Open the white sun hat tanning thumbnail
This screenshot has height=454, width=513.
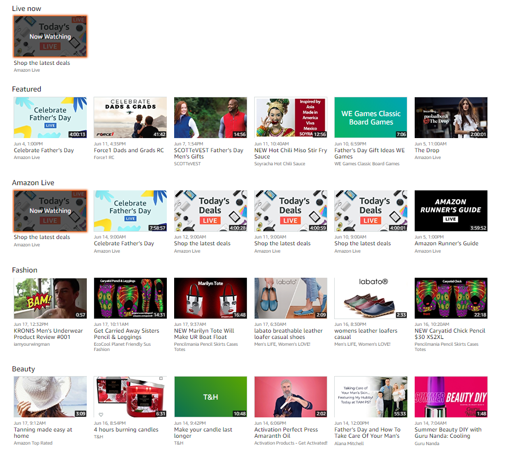pyautogui.click(x=50, y=396)
